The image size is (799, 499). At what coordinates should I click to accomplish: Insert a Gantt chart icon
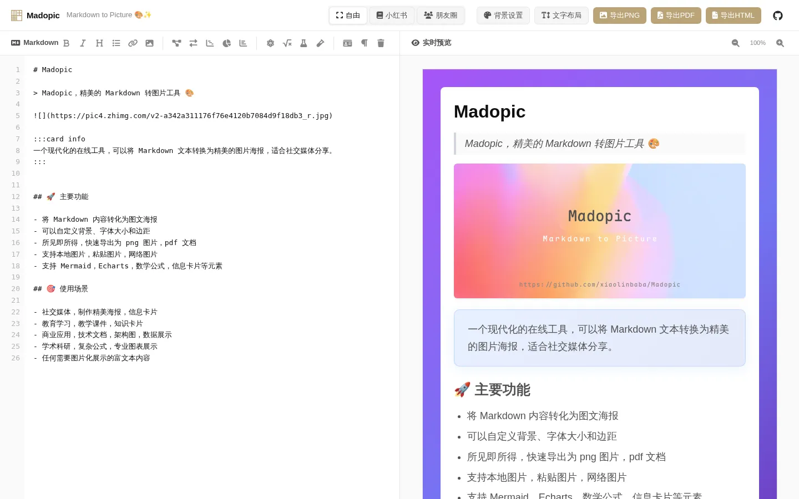(x=210, y=43)
